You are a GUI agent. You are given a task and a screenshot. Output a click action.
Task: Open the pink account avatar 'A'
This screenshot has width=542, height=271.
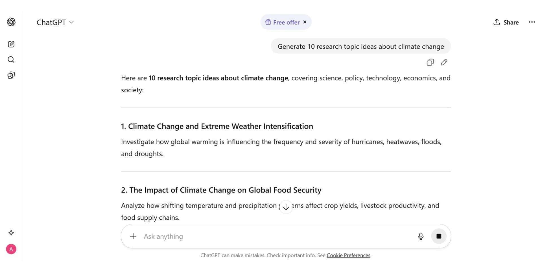(x=11, y=249)
